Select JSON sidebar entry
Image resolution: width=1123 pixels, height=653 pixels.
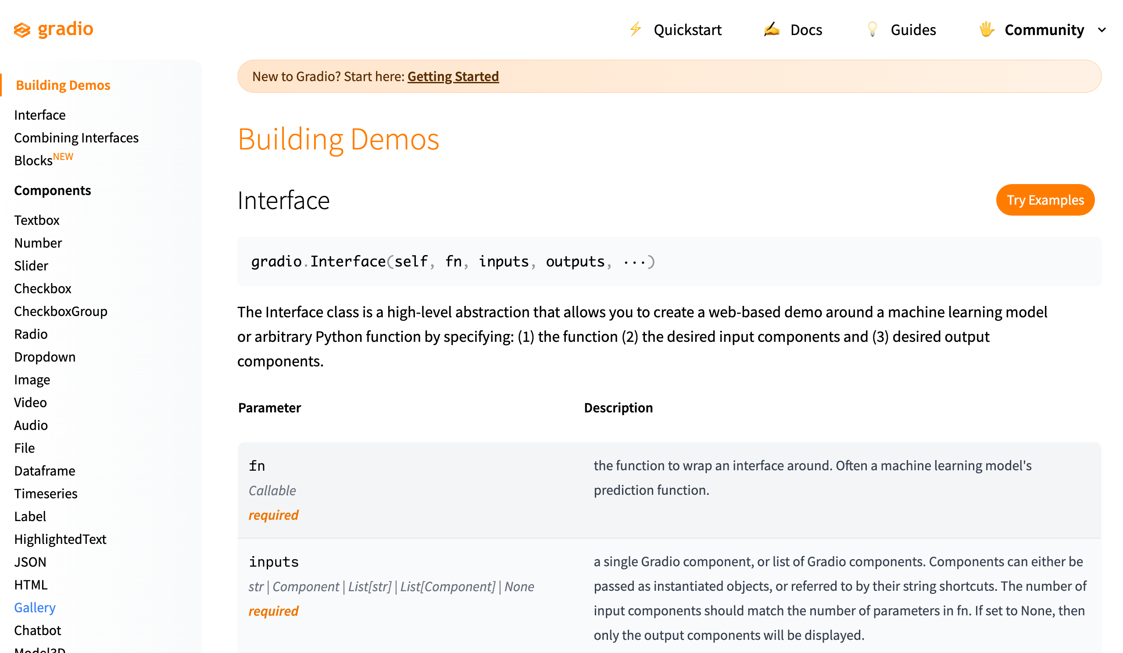pyautogui.click(x=30, y=562)
